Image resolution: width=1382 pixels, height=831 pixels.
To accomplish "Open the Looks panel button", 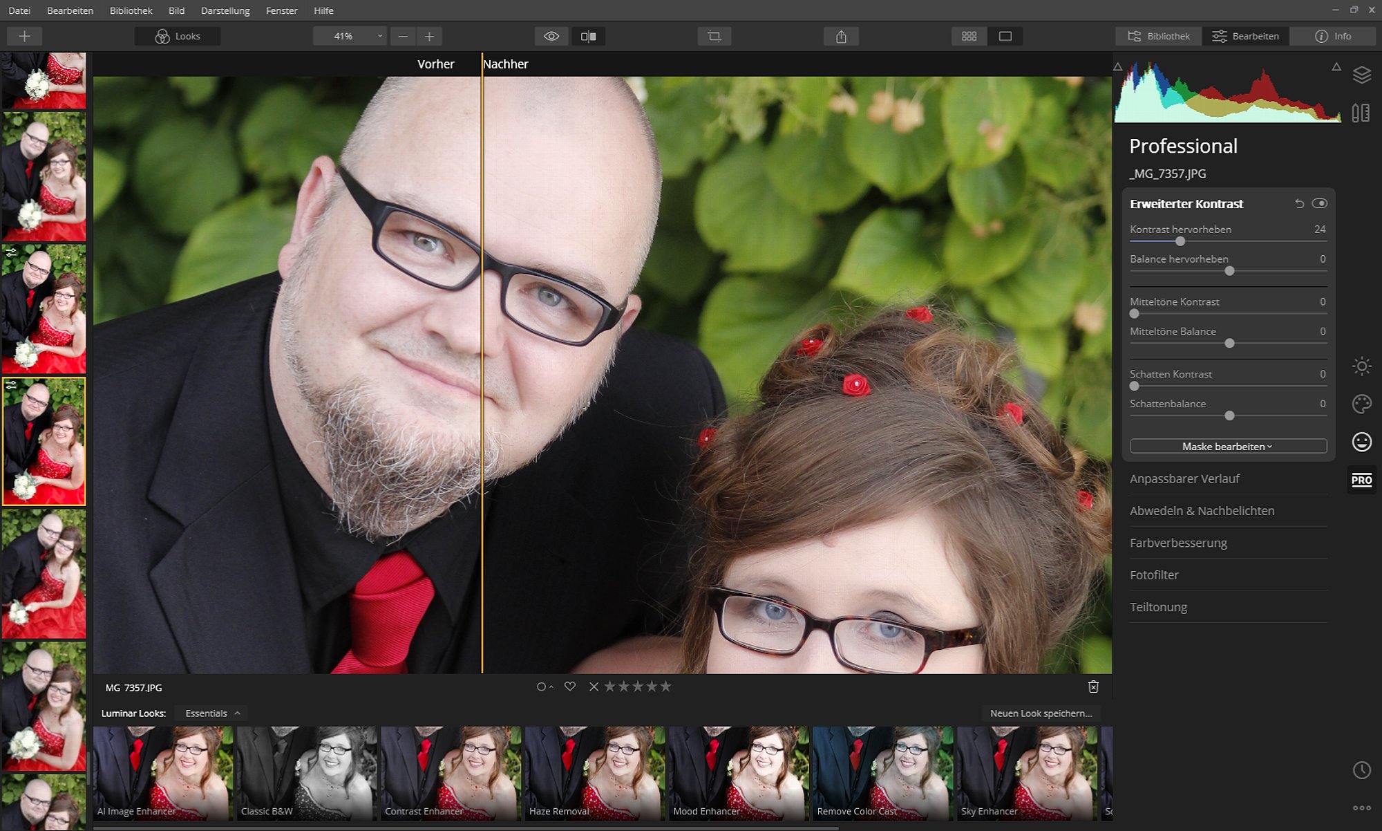I will [178, 36].
